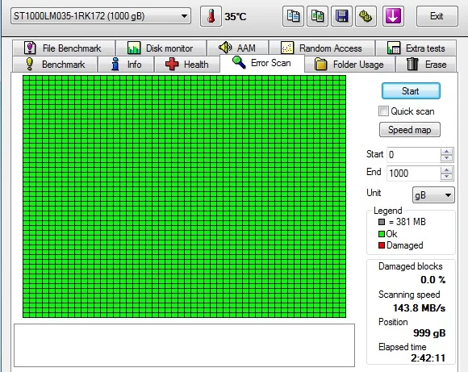
Task: Open the options wrench icon
Action: (366, 16)
